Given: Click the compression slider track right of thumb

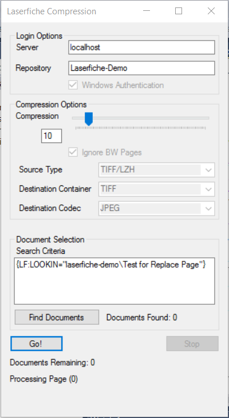Looking at the screenshot, I should coord(151,118).
